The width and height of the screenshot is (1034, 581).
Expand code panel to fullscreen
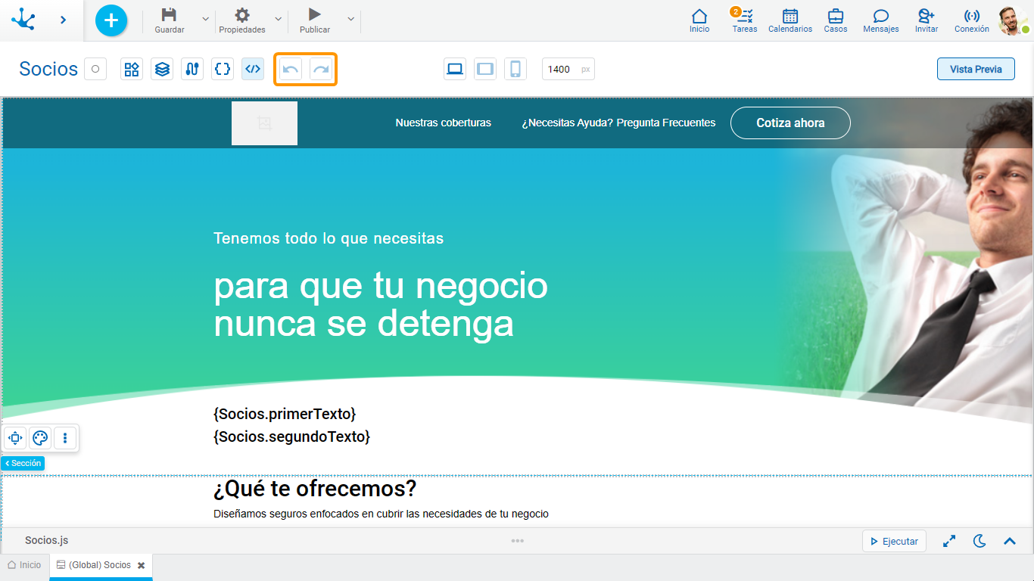click(949, 541)
